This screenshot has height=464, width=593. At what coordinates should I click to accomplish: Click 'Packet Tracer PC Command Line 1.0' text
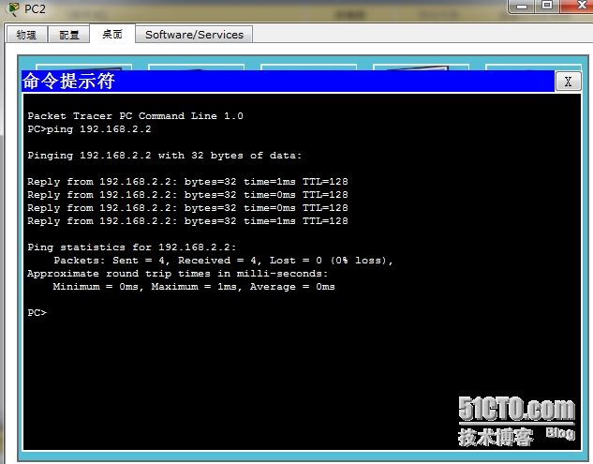coord(136,116)
